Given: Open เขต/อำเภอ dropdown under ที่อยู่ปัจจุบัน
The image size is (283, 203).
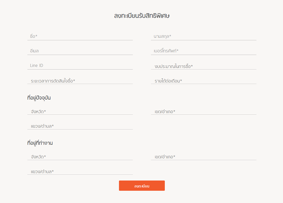Looking at the screenshot, I should [x=204, y=111].
